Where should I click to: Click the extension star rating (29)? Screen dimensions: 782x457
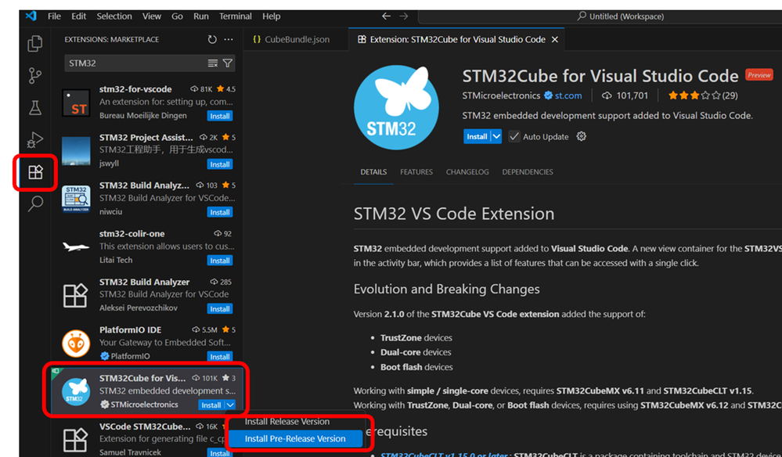[703, 95]
